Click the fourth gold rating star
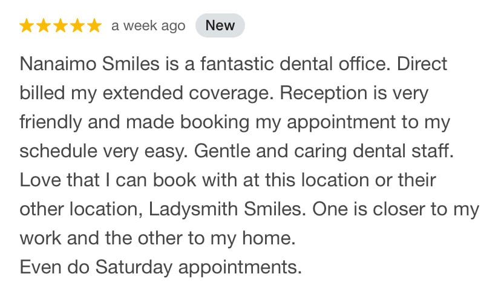Screen dimensions: 501x294 [77, 26]
